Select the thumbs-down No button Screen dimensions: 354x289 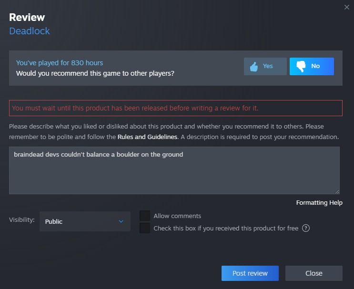(312, 66)
